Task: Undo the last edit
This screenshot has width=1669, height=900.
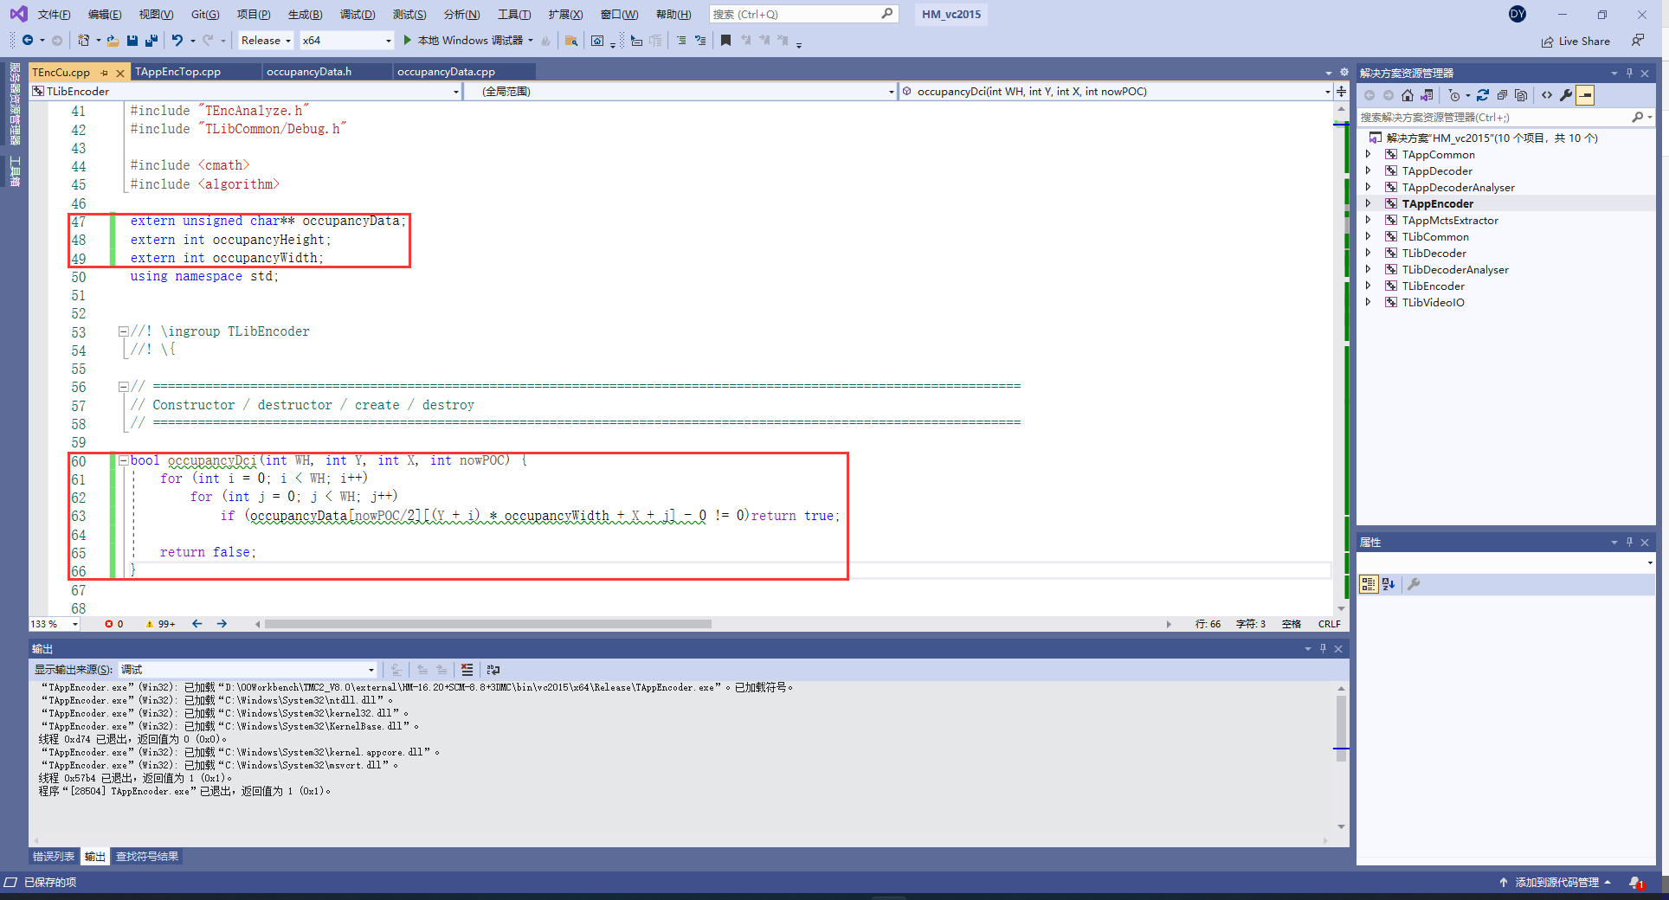Action: coord(177,40)
